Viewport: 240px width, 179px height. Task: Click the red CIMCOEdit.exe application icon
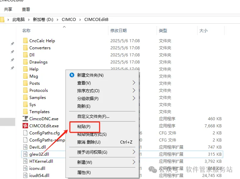click(25, 126)
